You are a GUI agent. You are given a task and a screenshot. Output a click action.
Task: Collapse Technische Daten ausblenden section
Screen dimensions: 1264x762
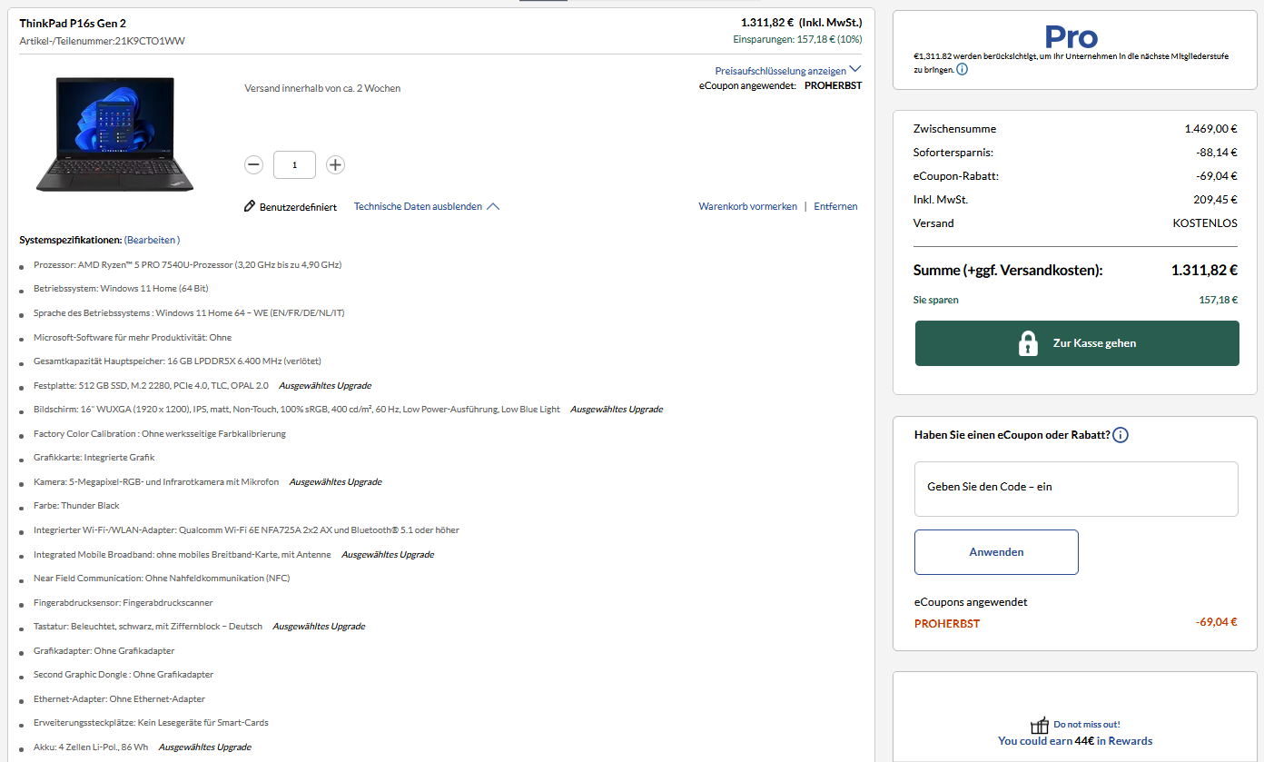pos(425,205)
